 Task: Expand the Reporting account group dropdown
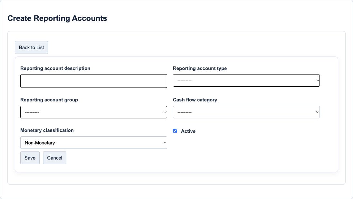click(x=94, y=112)
